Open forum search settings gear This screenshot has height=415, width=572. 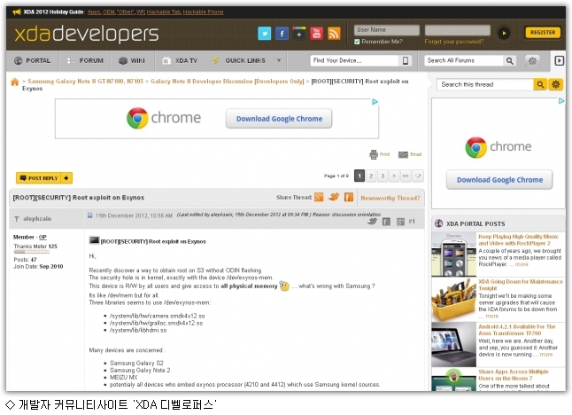coord(532,60)
